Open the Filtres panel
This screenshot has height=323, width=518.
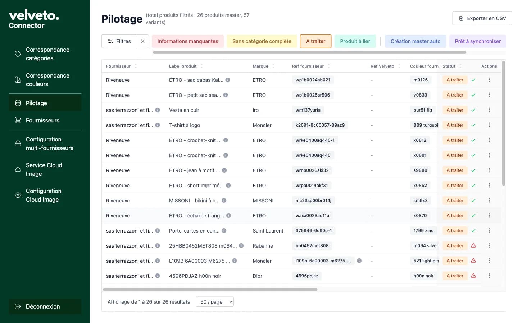(x=119, y=41)
